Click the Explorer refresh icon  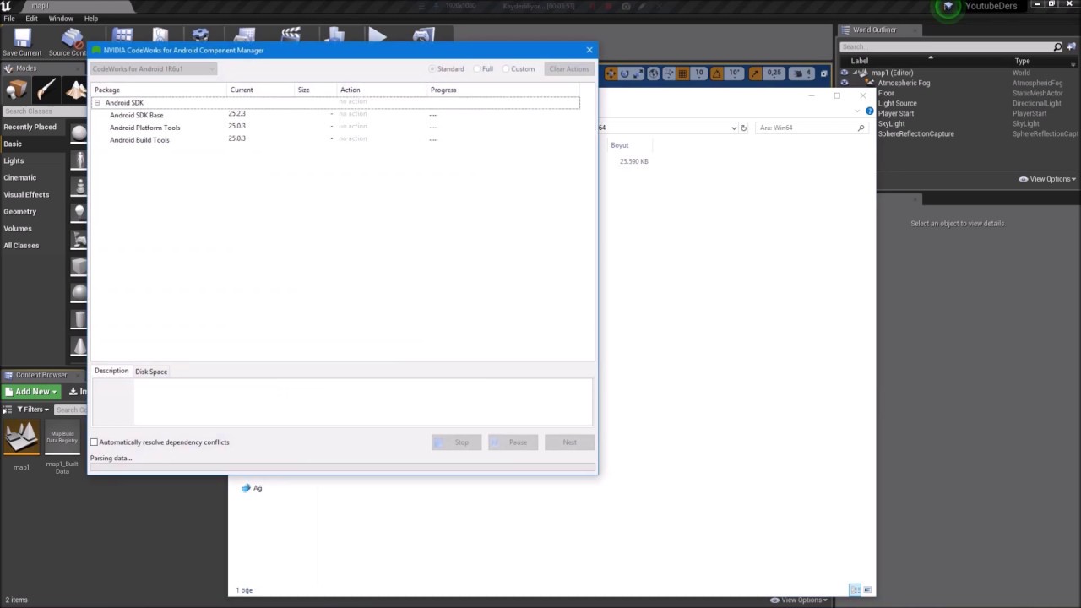point(743,128)
